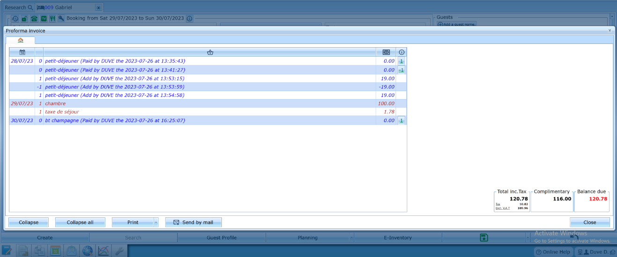Image resolution: width=617 pixels, height=257 pixels.
Task: Click the restaurant fork-knife icon in booking toolbar
Action: click(52, 19)
